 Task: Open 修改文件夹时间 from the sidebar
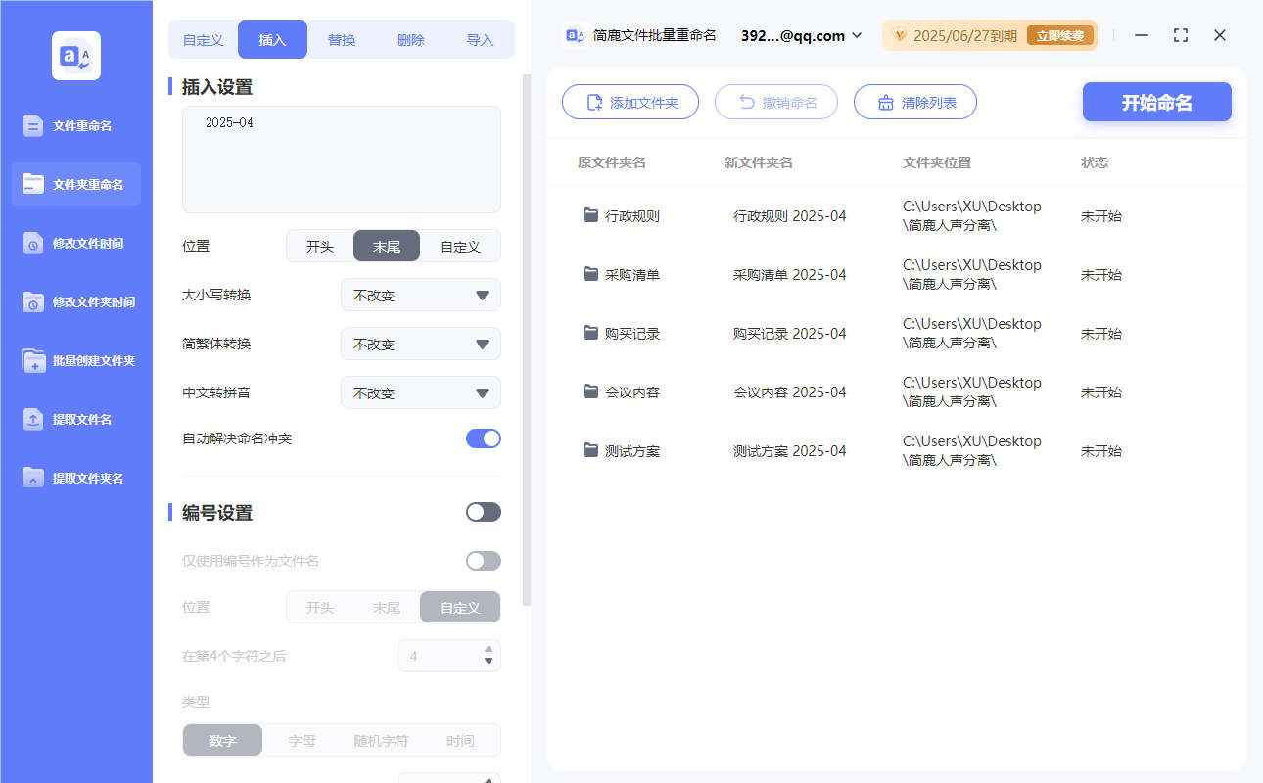tap(75, 301)
